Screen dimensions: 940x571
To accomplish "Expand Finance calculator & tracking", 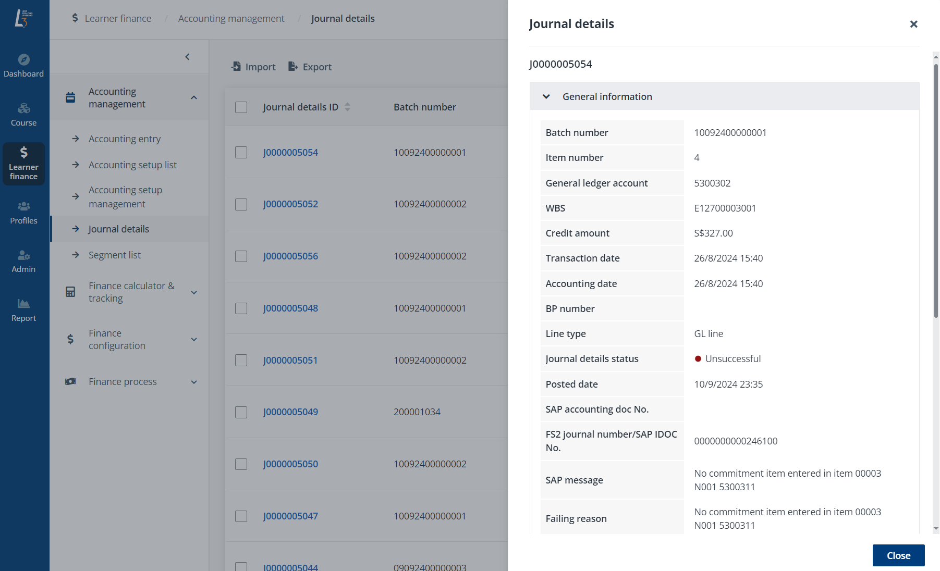I will coord(194,292).
